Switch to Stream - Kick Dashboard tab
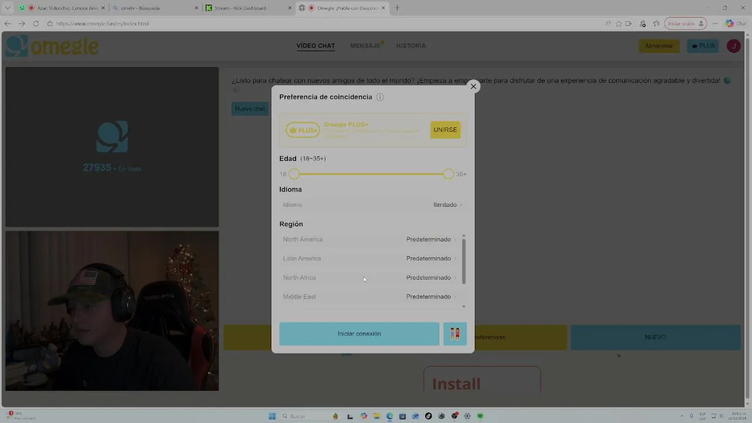The height and width of the screenshot is (423, 752). 248,8
